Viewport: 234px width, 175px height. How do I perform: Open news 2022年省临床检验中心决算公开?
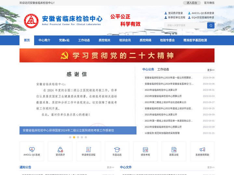161,90
